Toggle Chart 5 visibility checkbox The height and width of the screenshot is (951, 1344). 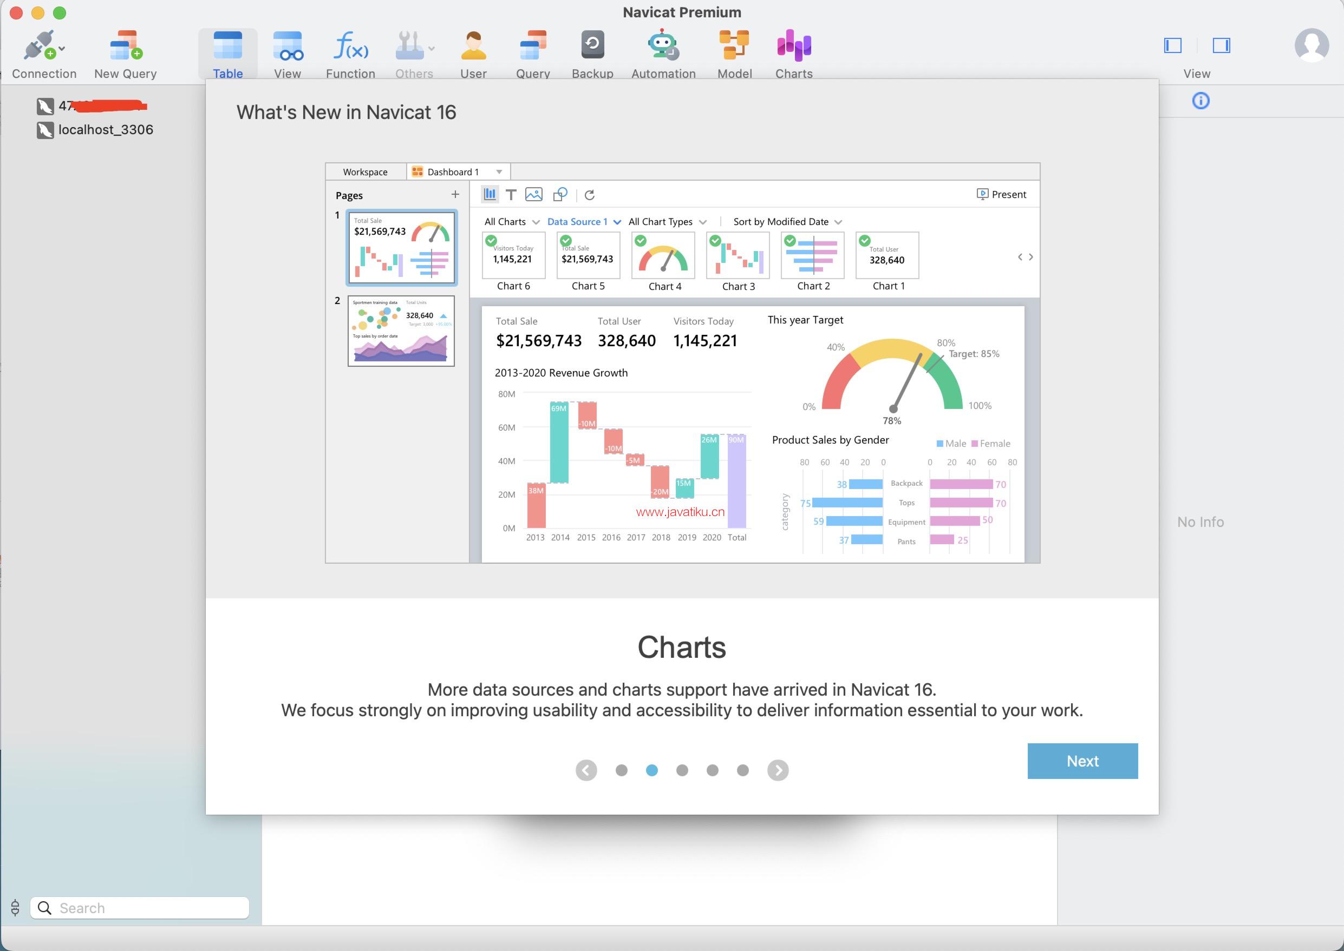(564, 239)
